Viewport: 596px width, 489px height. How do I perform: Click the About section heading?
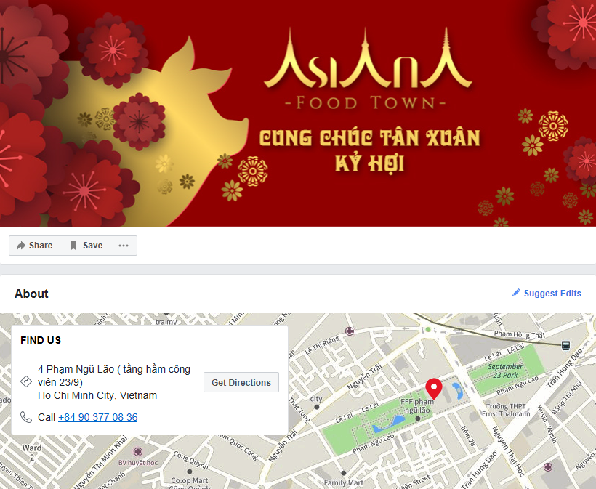(31, 294)
